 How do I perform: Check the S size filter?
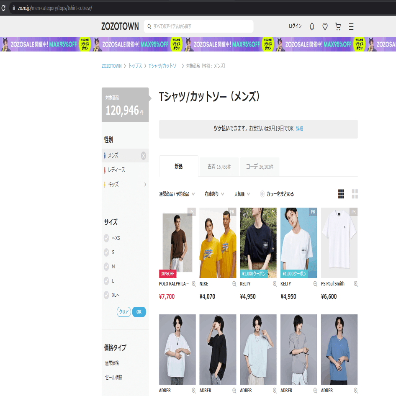click(x=107, y=252)
